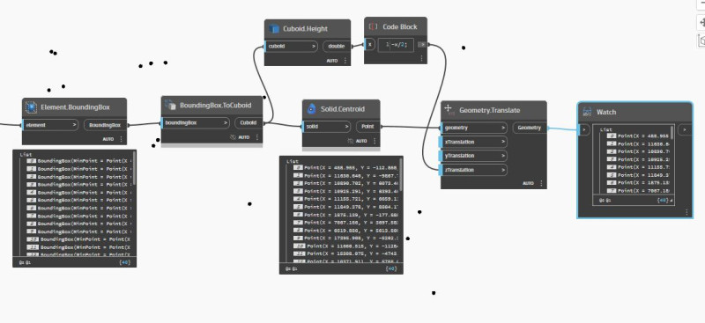This screenshot has height=323, width=705.
Task: Click the Geometry output port
Action: point(530,128)
